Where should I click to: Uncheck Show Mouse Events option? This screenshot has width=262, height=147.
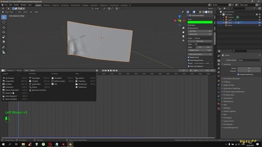click(188, 60)
